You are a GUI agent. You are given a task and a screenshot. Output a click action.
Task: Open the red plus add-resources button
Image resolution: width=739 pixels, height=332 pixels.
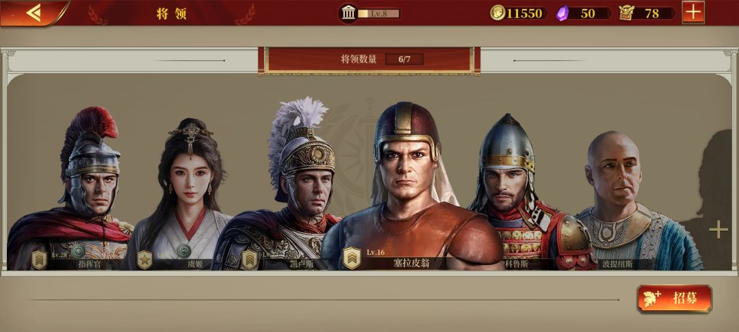[692, 12]
